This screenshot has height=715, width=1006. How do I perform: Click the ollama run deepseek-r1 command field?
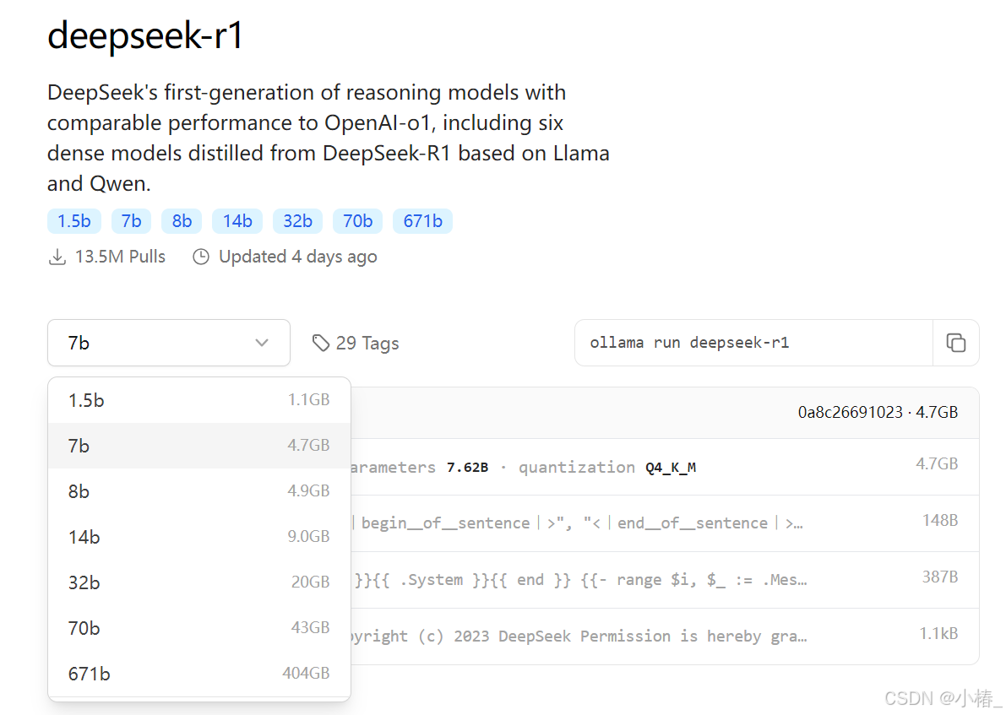click(x=752, y=343)
